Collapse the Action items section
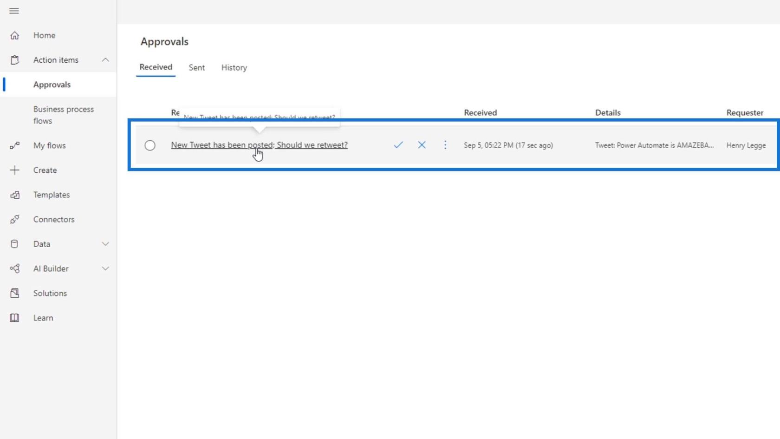 [105, 60]
